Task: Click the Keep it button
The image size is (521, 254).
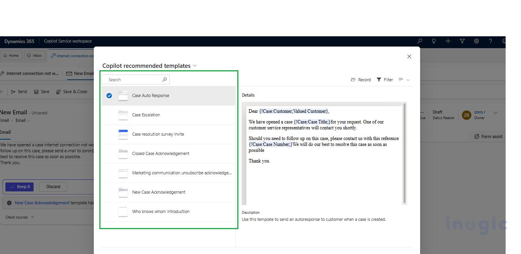Action: tap(20, 187)
